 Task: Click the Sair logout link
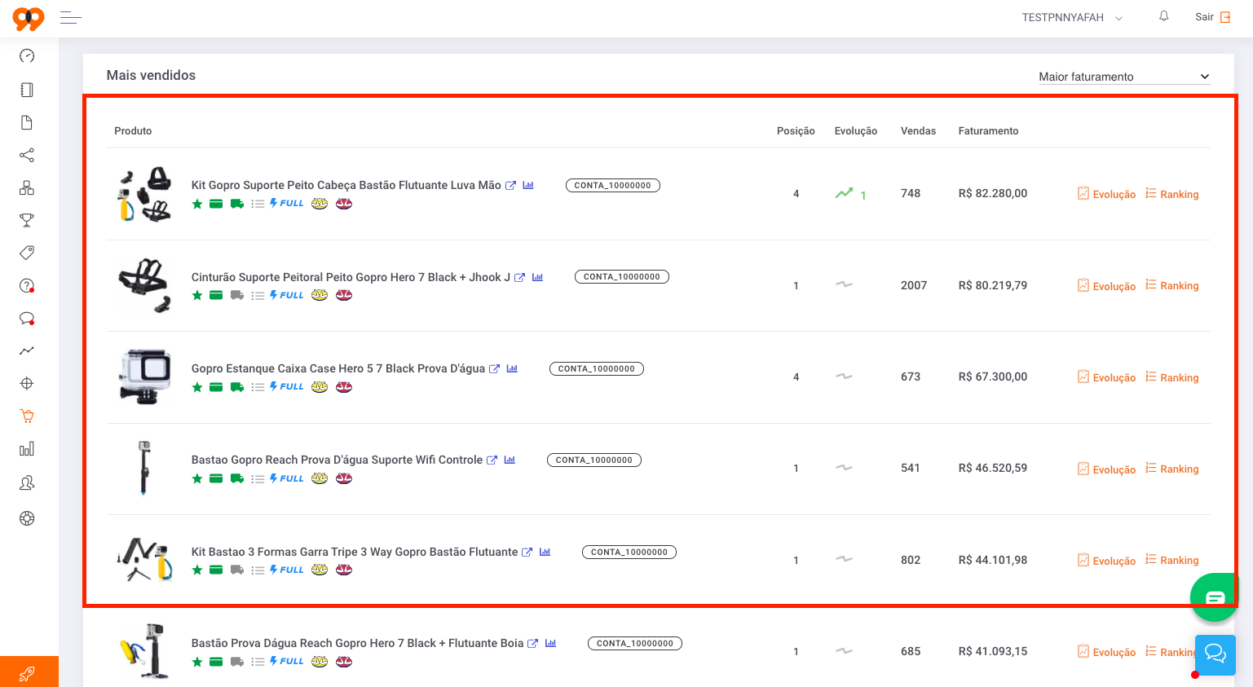(1212, 17)
